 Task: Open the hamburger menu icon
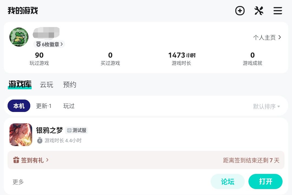click(278, 11)
